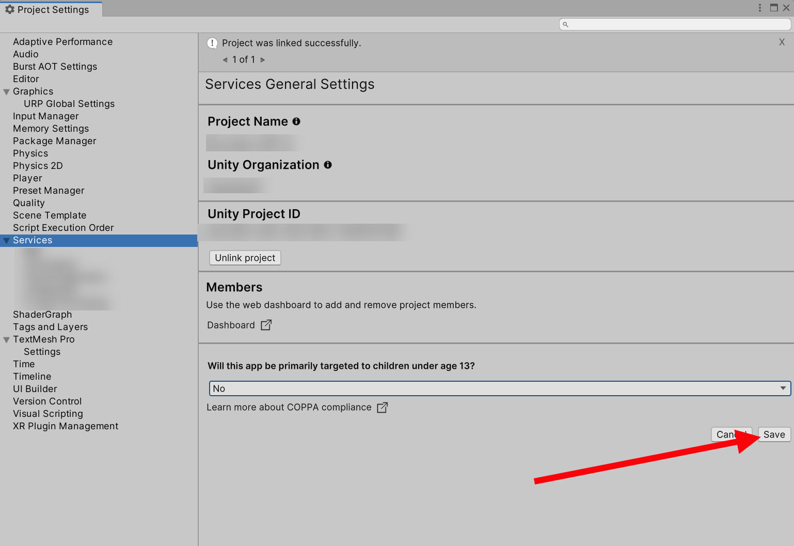This screenshot has width=794, height=546.
Task: Select Tags and Layers
Action: click(50, 327)
